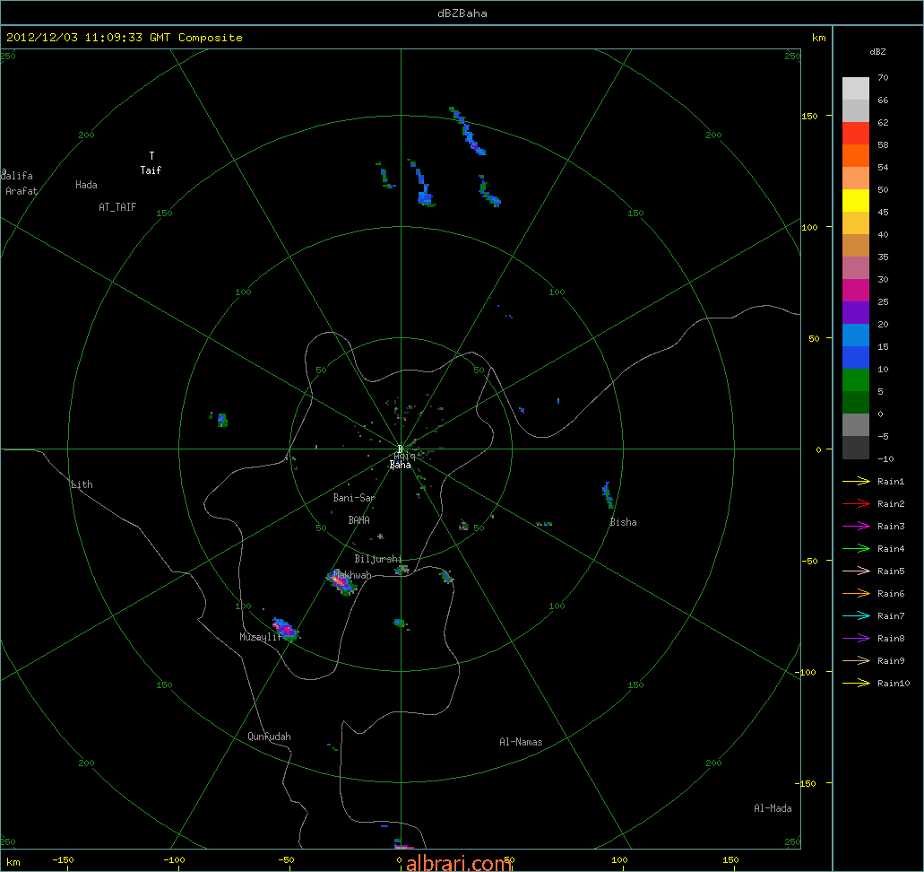Select the light blue swatch in dBZ legend
Viewport: 924px width, 872px height.
point(856,336)
